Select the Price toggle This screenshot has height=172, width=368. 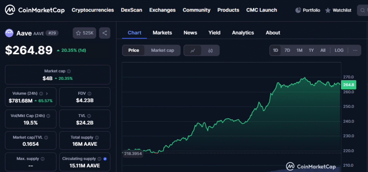pos(134,50)
